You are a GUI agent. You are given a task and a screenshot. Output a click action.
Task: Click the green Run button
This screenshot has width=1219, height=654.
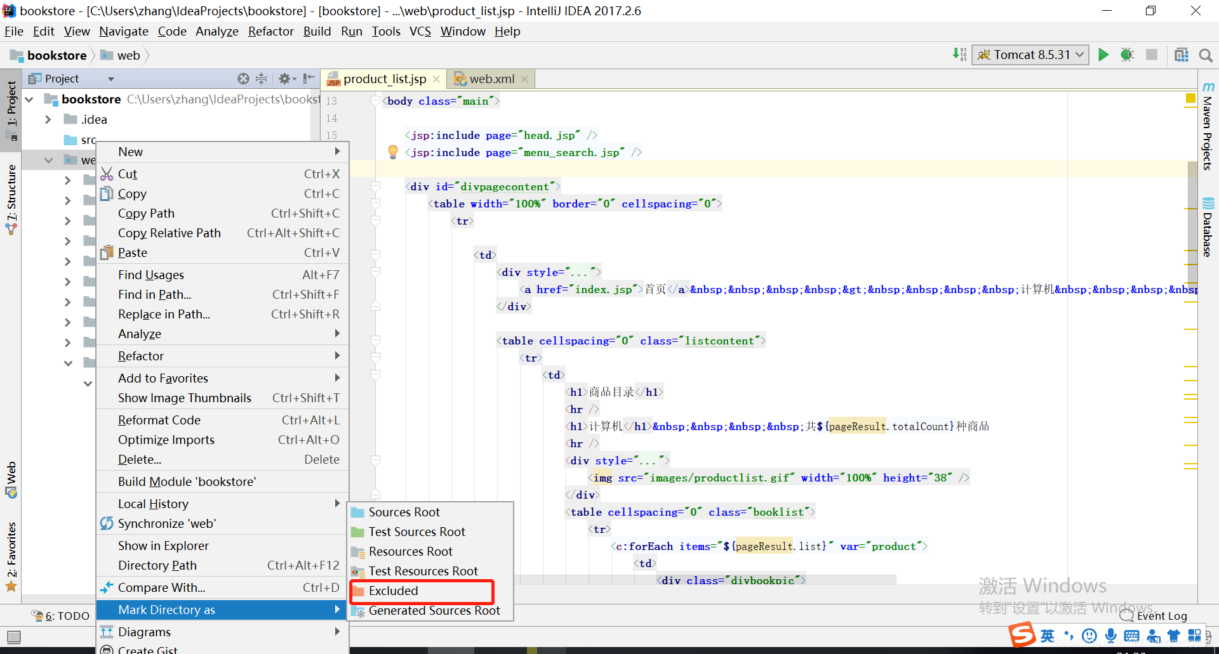point(1103,55)
